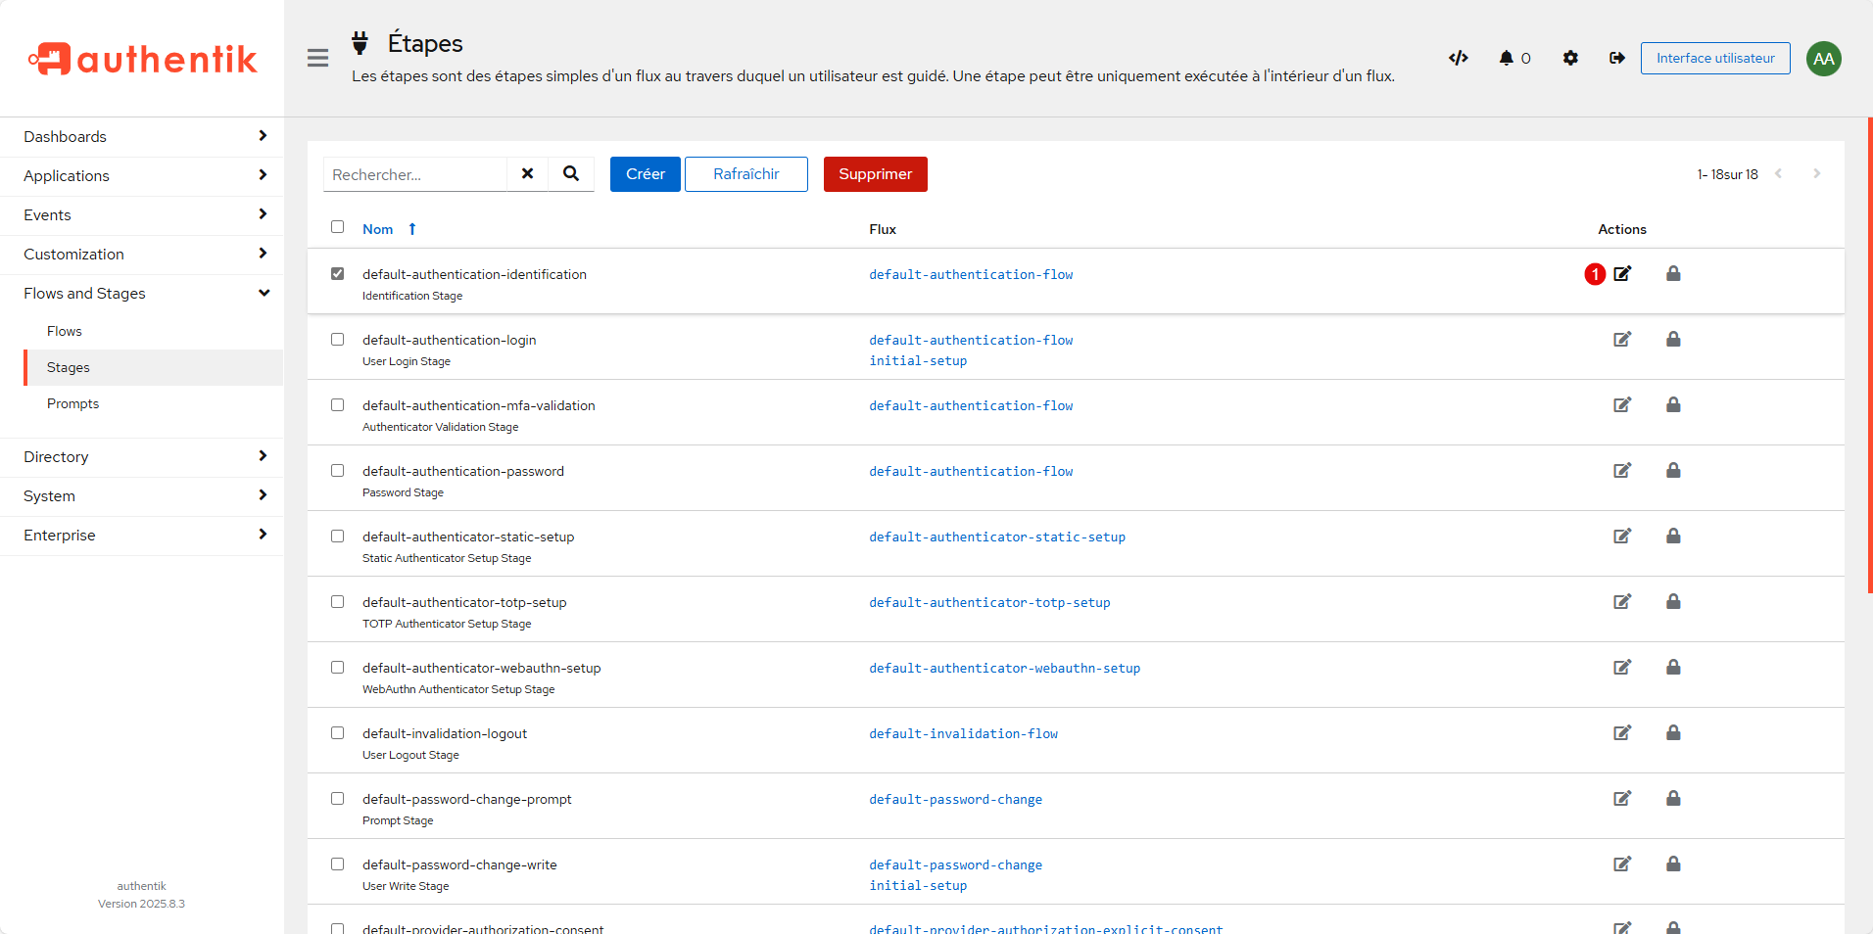The width and height of the screenshot is (1873, 934).
Task: Go to Prompts in the sidebar
Action: [73, 404]
